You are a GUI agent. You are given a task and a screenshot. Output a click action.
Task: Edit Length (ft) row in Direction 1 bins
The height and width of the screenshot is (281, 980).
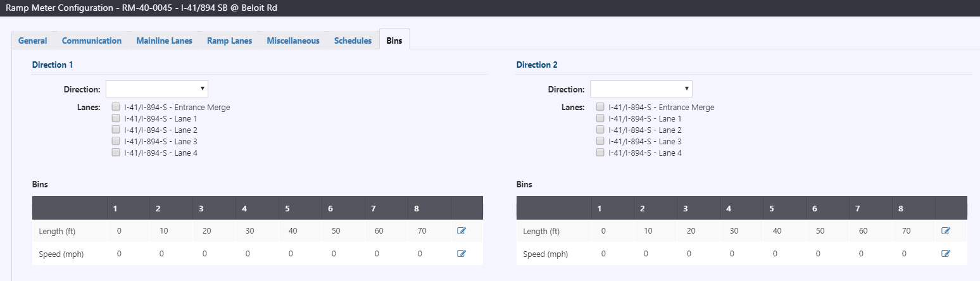click(x=462, y=231)
